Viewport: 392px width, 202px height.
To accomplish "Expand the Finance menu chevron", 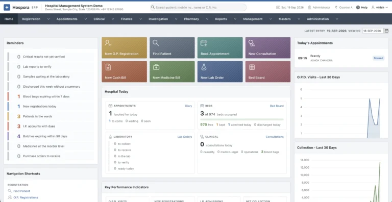I will [x=140, y=19].
